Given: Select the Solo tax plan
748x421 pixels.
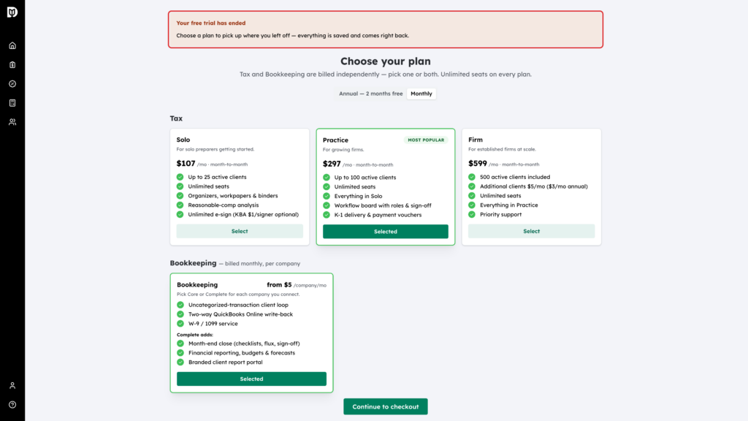Looking at the screenshot, I should pos(240,231).
